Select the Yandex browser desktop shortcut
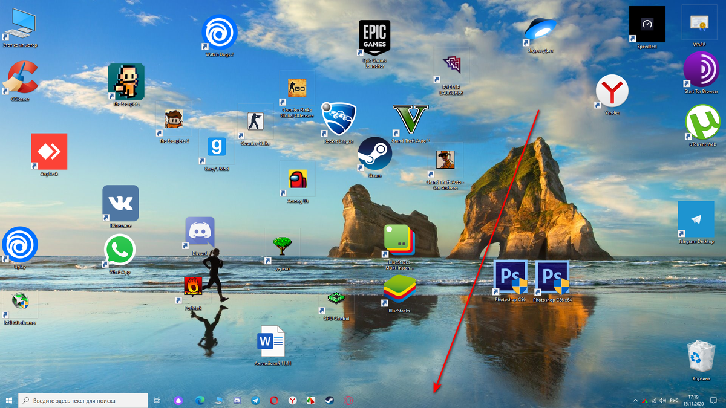 (612, 95)
